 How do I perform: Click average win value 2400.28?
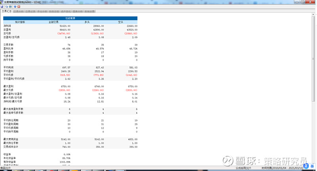[65, 71]
